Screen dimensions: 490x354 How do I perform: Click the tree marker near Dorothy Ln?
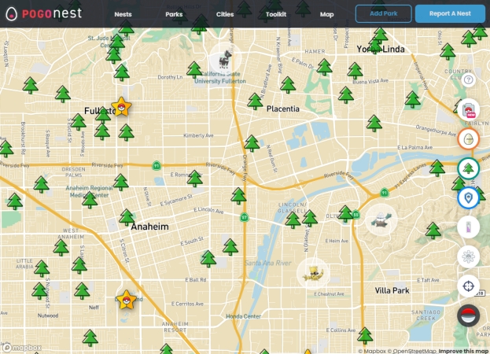pos(194,70)
